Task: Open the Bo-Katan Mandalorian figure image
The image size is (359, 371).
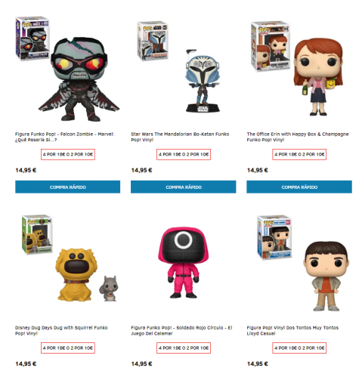Action: [183, 69]
